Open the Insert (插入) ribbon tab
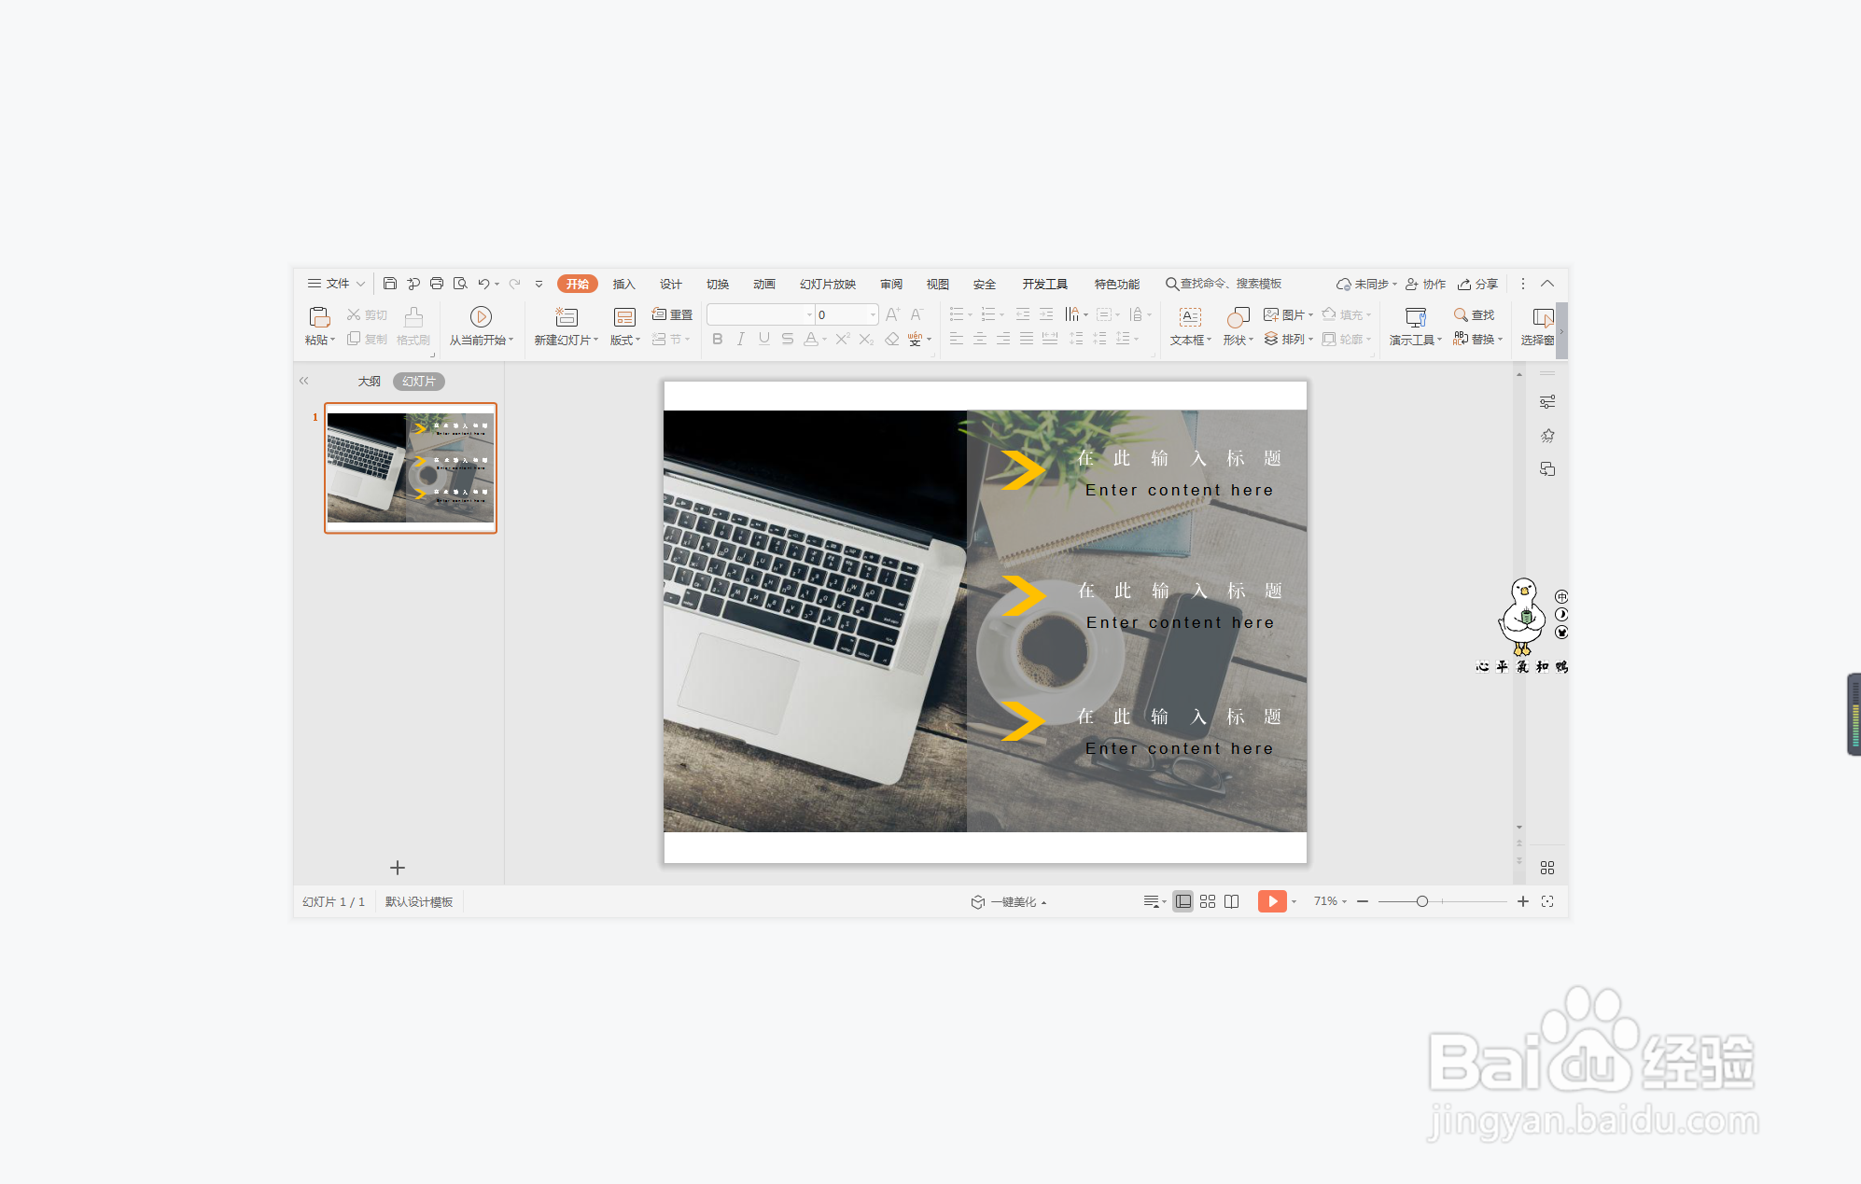This screenshot has width=1861, height=1184. pos(623,284)
